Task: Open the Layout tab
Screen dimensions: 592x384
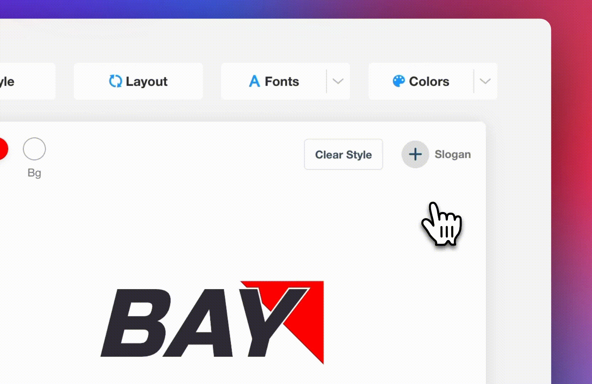Action: (138, 81)
